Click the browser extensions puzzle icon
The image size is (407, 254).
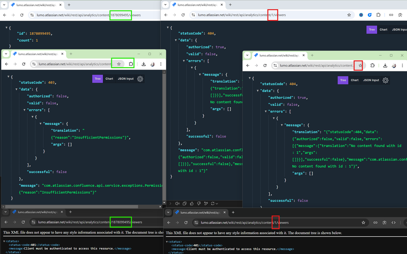pyautogui.click(x=378, y=15)
